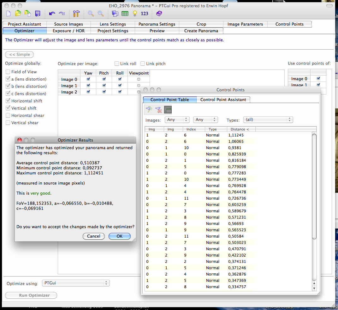Open the purple help book icon
The height and width of the screenshot is (310, 338).
pyautogui.click(x=159, y=14)
